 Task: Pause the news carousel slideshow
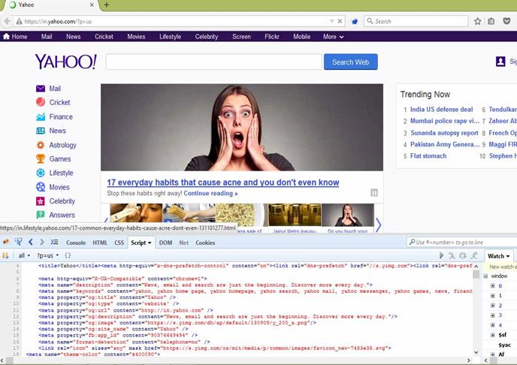pos(373,193)
